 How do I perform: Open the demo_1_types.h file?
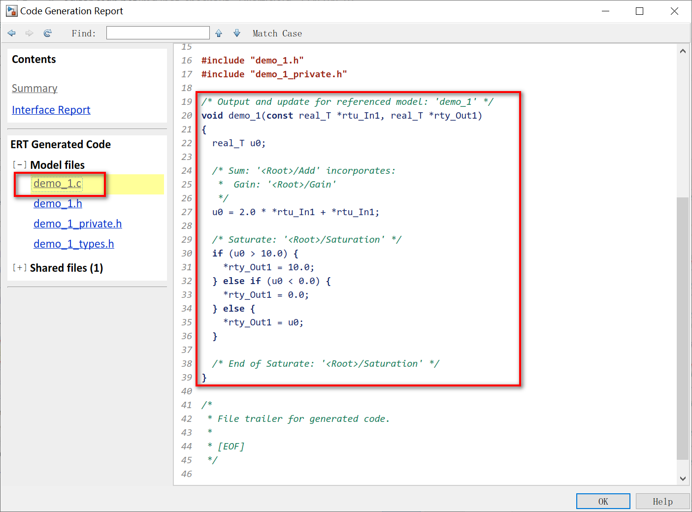point(74,244)
